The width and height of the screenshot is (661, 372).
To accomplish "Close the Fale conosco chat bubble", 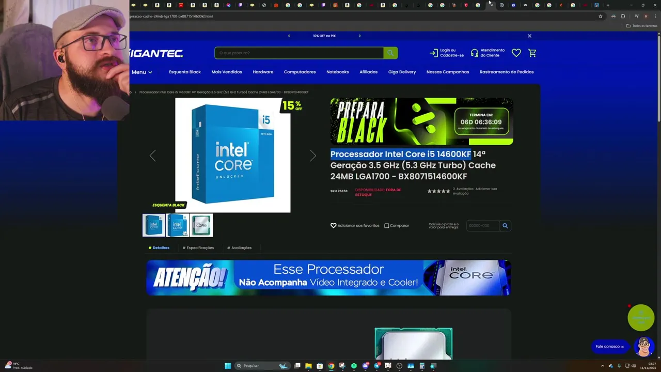I will (x=622, y=347).
